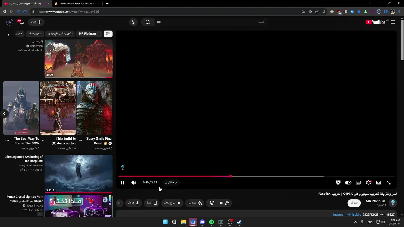This screenshot has width=404, height=227.
Task: Select the 'الكل' filter chip
Action: click(x=108, y=34)
